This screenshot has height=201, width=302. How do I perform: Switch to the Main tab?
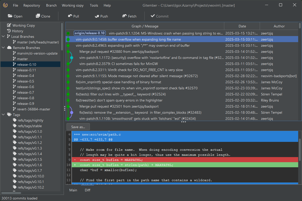click(73, 190)
